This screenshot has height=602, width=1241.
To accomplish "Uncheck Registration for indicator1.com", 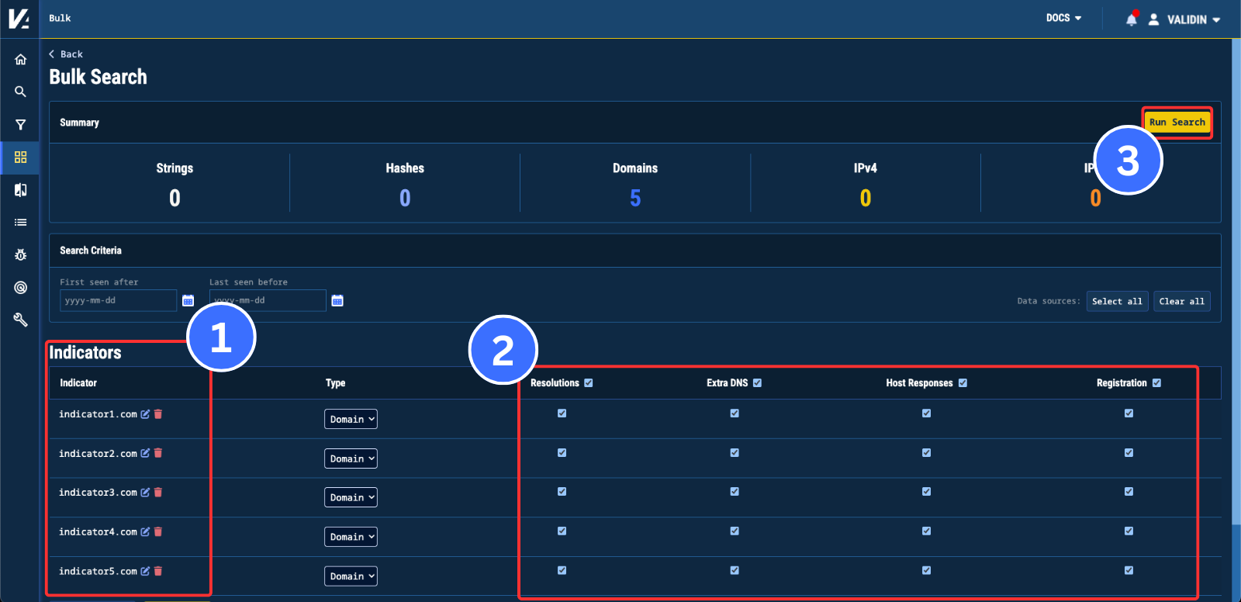I will coord(1129,413).
